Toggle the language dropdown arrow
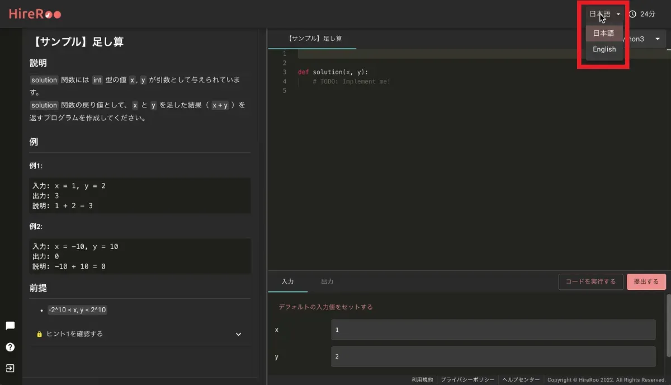671x385 pixels. click(x=618, y=14)
